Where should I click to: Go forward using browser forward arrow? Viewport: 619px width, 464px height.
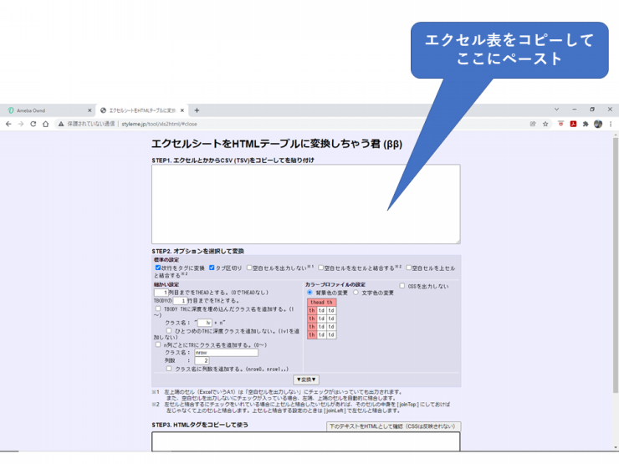pos(21,124)
